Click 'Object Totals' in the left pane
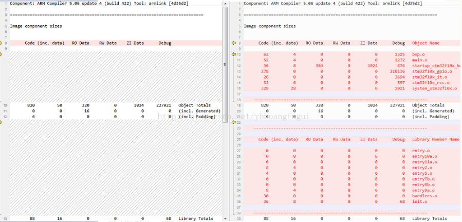The height and width of the screenshot is (222, 462). tap(194, 105)
